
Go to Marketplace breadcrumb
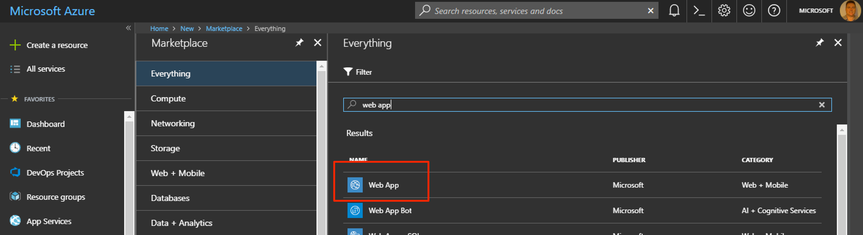point(224,29)
